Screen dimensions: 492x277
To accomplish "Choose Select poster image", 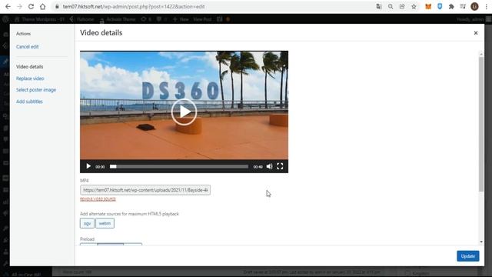I will (36, 90).
